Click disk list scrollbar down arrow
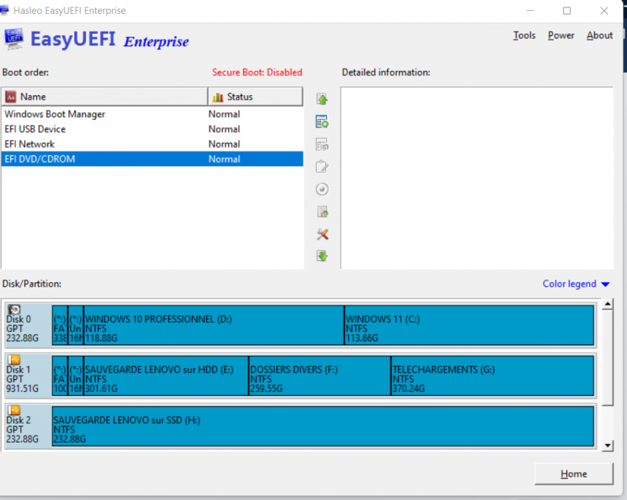The image size is (627, 500). pyautogui.click(x=608, y=445)
